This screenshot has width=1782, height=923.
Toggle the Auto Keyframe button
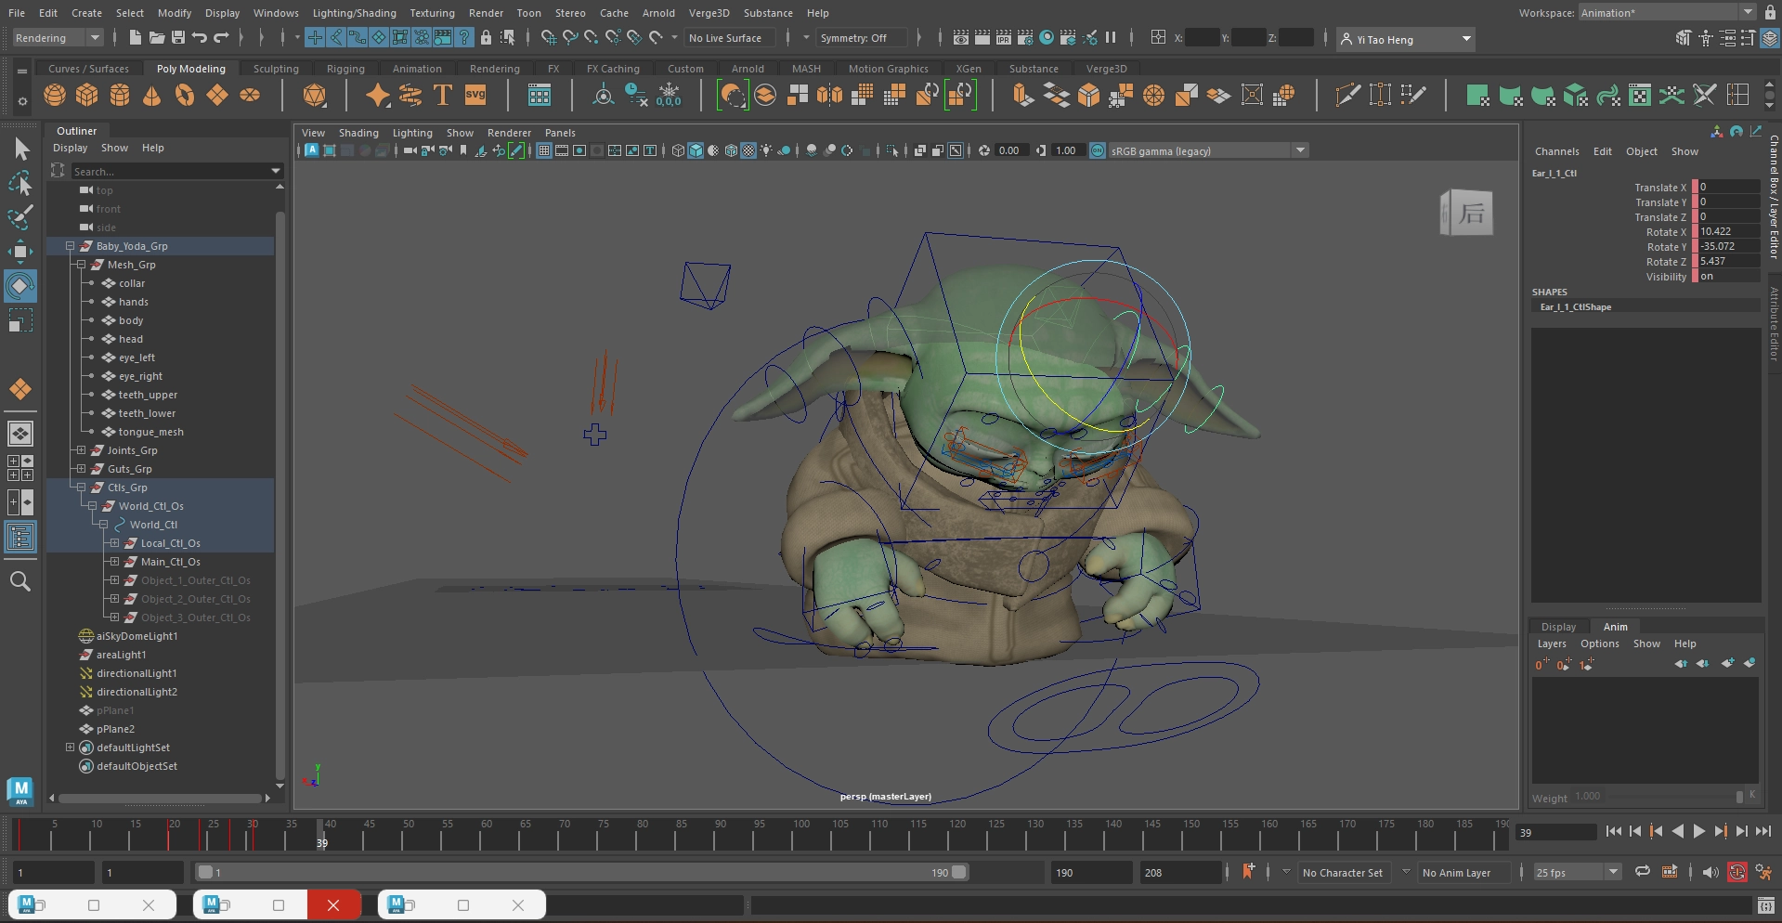coord(1736,872)
